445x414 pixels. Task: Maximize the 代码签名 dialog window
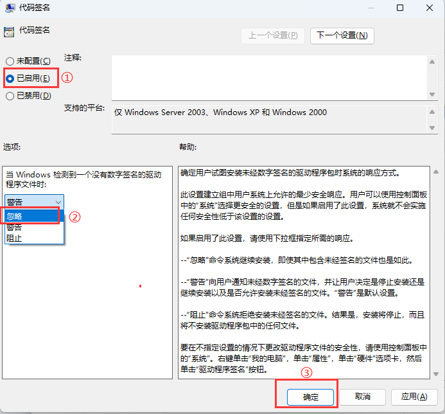point(400,8)
